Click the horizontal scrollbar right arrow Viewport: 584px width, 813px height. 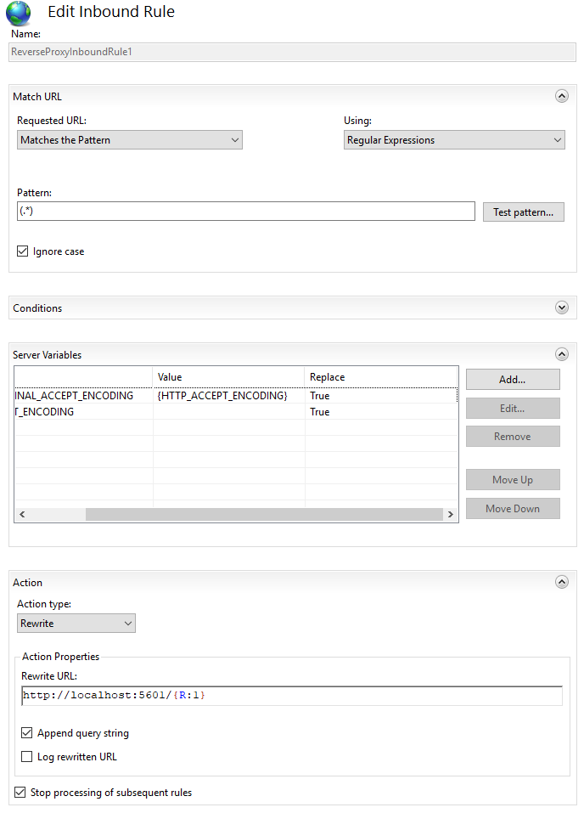tap(451, 515)
